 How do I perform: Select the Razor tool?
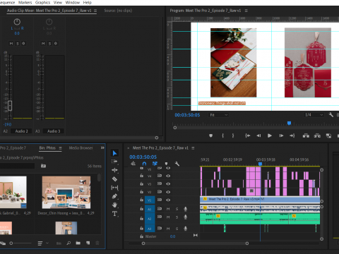coord(114,179)
